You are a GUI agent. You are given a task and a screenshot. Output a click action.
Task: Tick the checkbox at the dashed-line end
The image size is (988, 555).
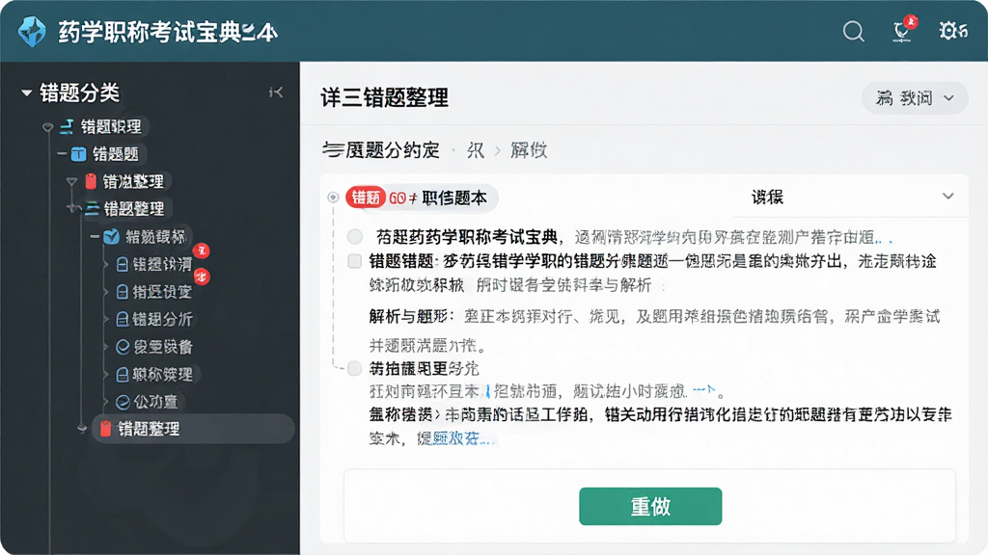click(x=355, y=368)
